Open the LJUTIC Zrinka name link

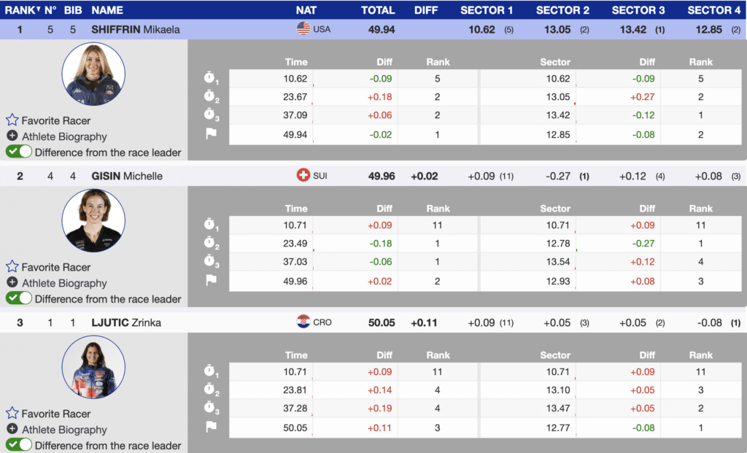coord(126,322)
